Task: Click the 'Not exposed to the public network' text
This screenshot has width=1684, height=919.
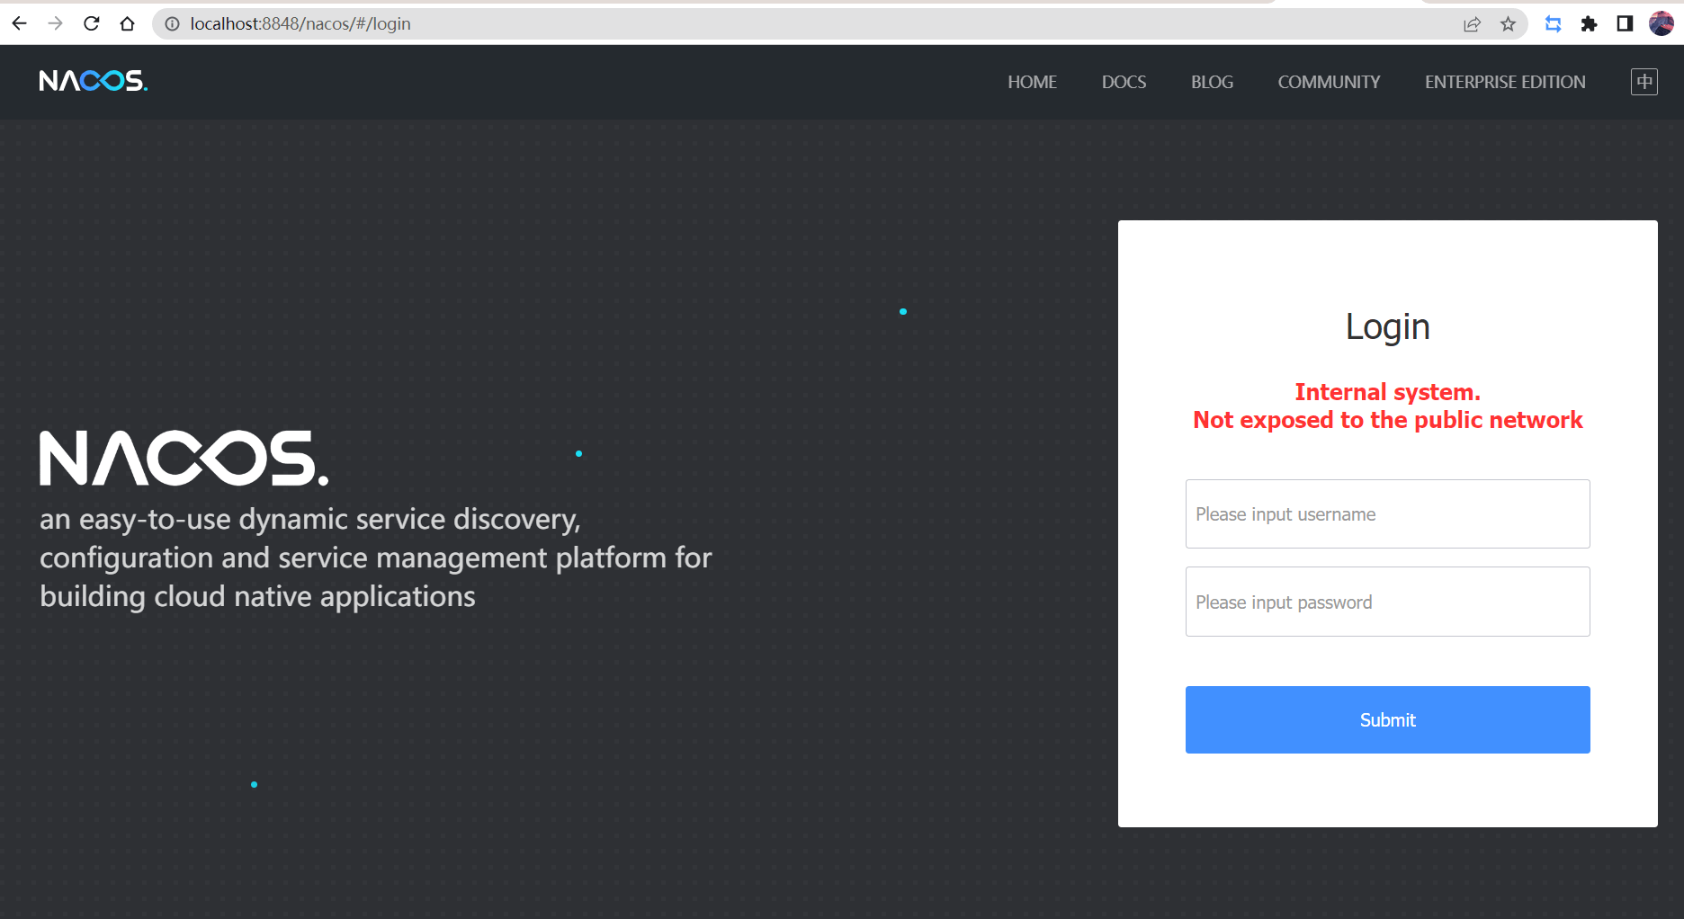Action: [x=1387, y=420]
